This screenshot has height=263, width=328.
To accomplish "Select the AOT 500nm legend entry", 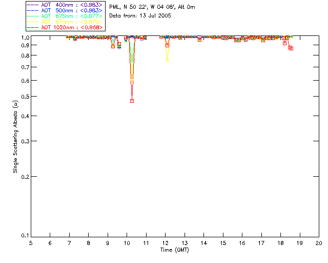I will pyautogui.click(x=65, y=10).
